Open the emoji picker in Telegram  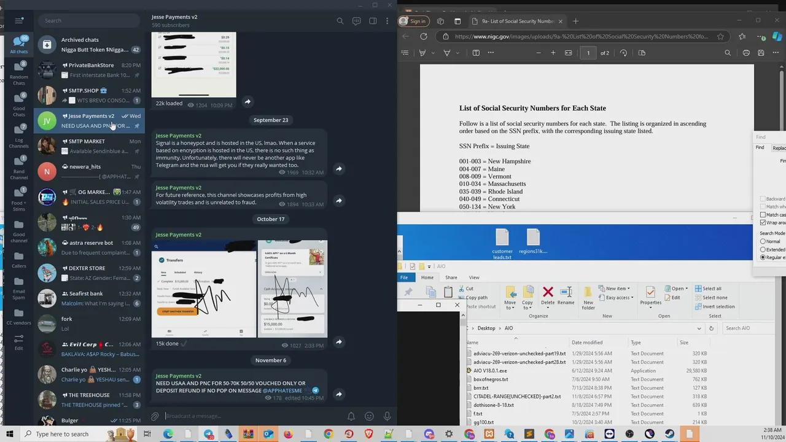pos(369,416)
